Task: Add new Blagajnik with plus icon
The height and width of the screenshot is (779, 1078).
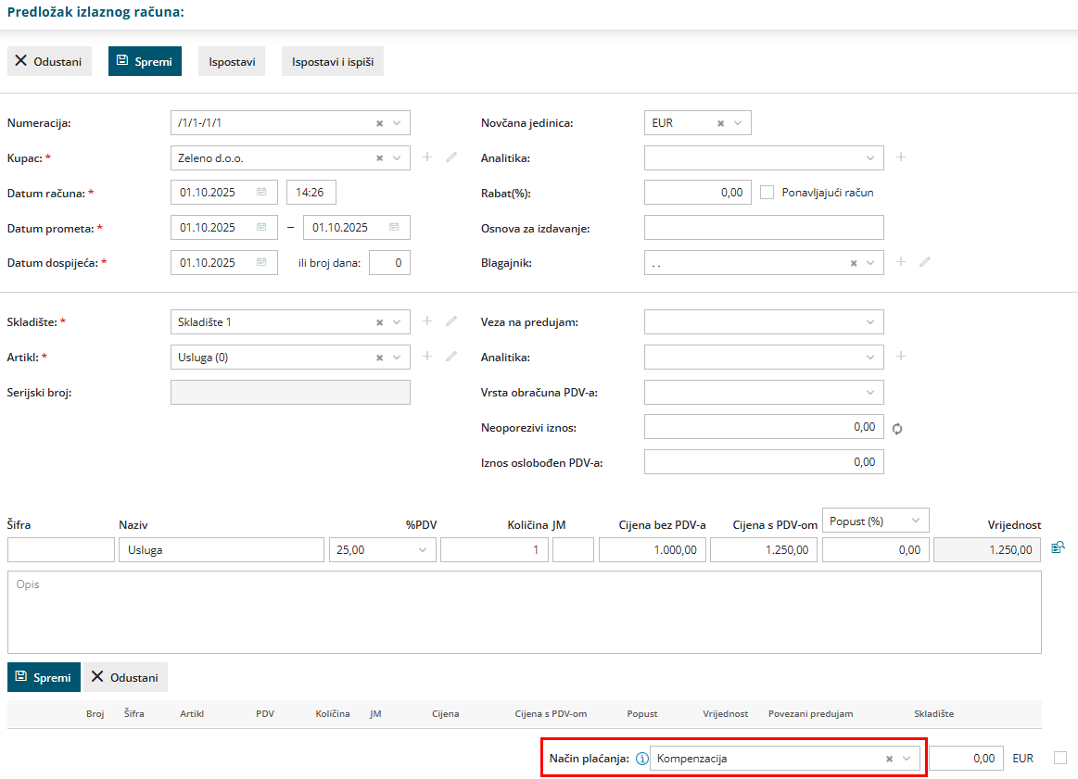Action: (901, 262)
